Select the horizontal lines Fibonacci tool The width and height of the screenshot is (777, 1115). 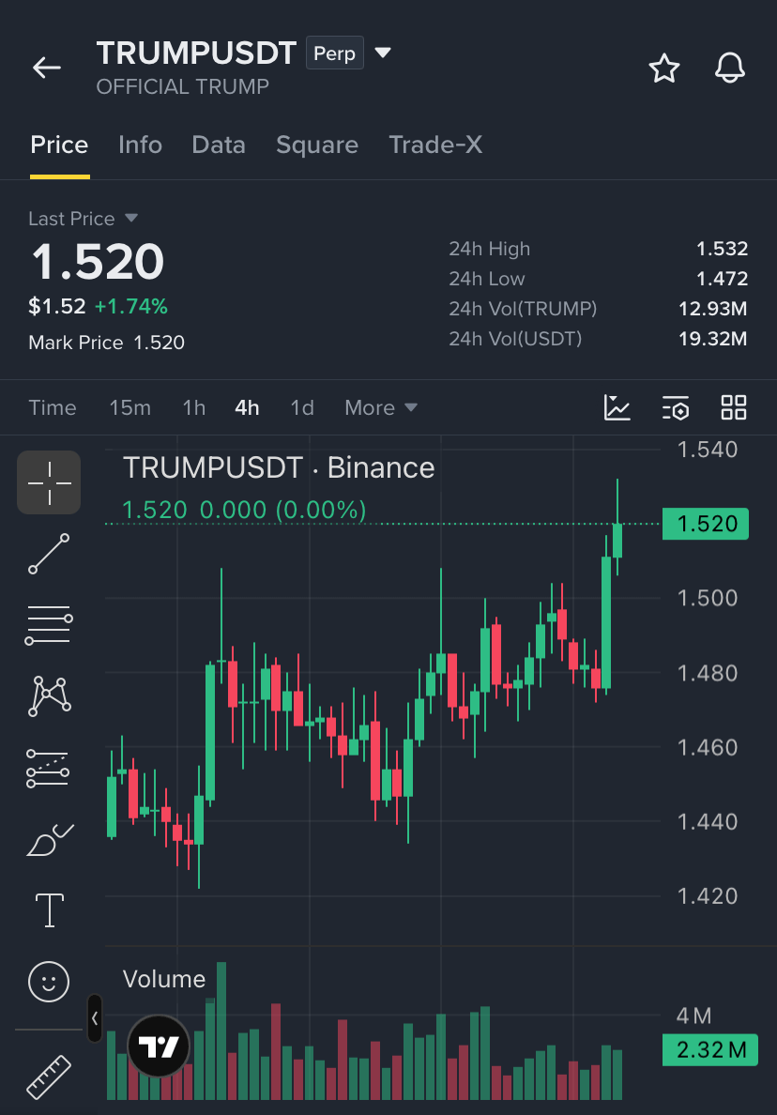pyautogui.click(x=49, y=625)
